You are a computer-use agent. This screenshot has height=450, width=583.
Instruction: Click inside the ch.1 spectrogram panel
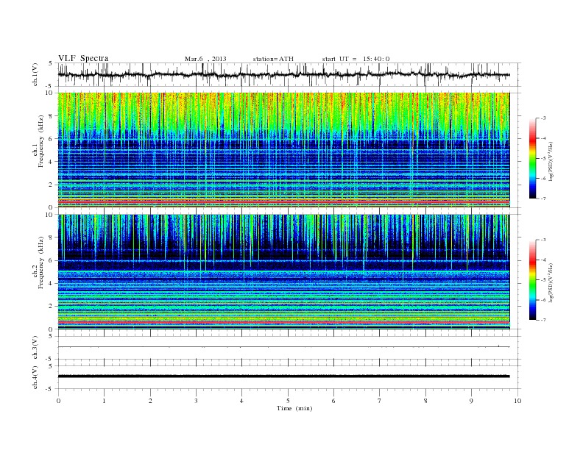[283, 150]
